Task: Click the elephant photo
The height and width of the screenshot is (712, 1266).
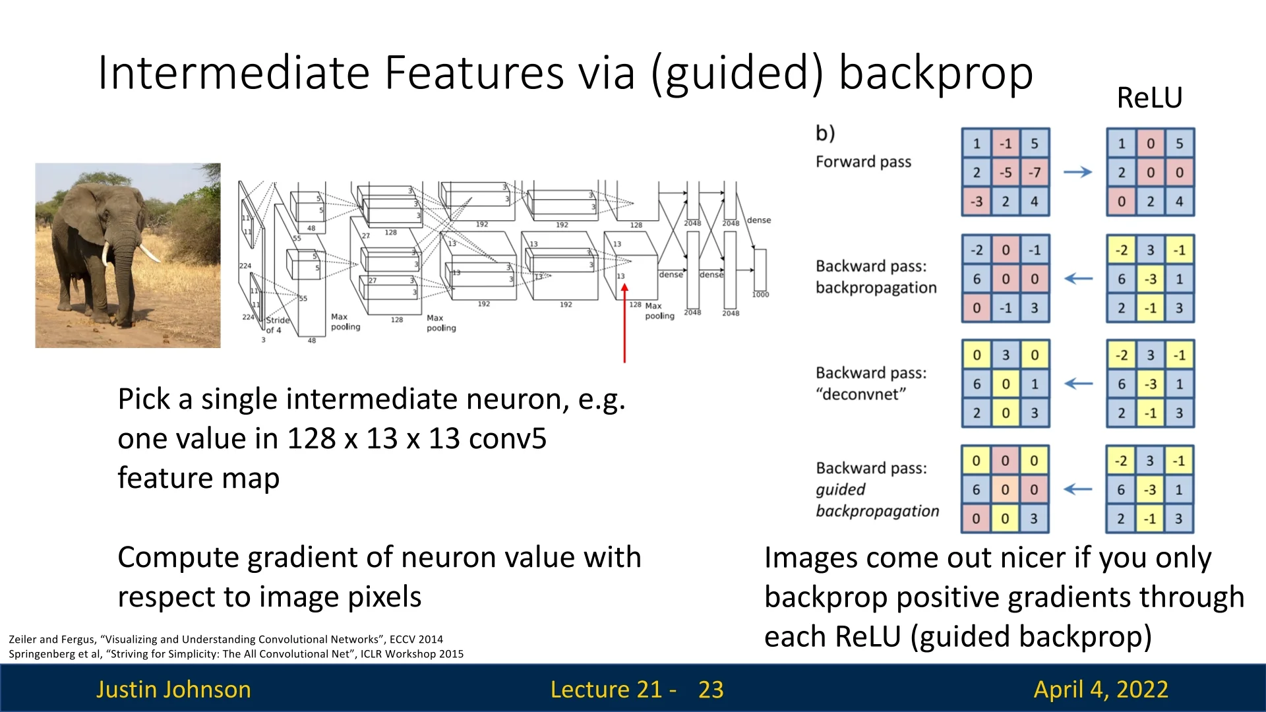Action: pos(127,255)
